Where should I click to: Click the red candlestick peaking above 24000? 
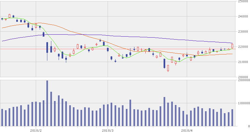(9, 16)
